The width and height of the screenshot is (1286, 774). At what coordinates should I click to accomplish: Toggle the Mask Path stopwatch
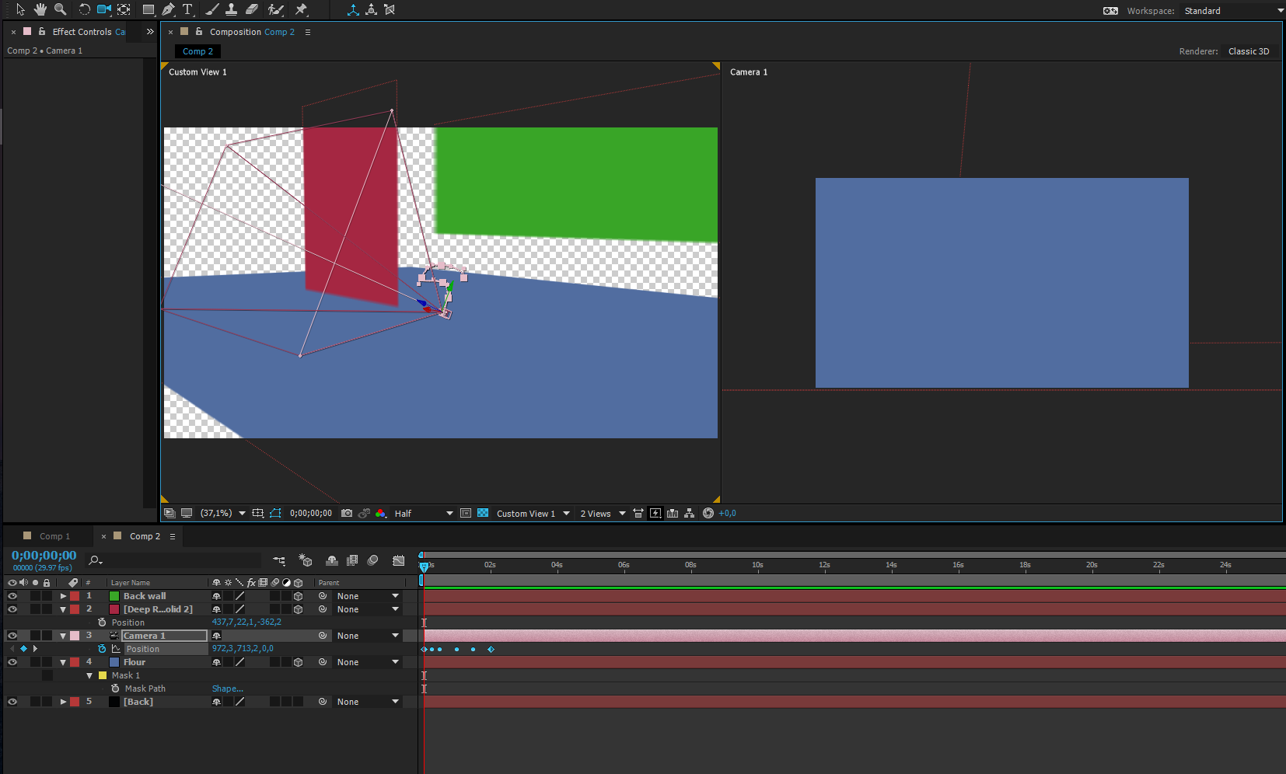pyautogui.click(x=115, y=689)
